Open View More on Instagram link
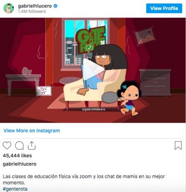This screenshot has height=192, width=186. 32,131
